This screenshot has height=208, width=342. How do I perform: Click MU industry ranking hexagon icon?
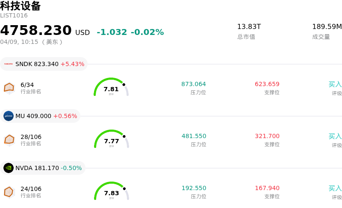pyautogui.click(x=9, y=139)
